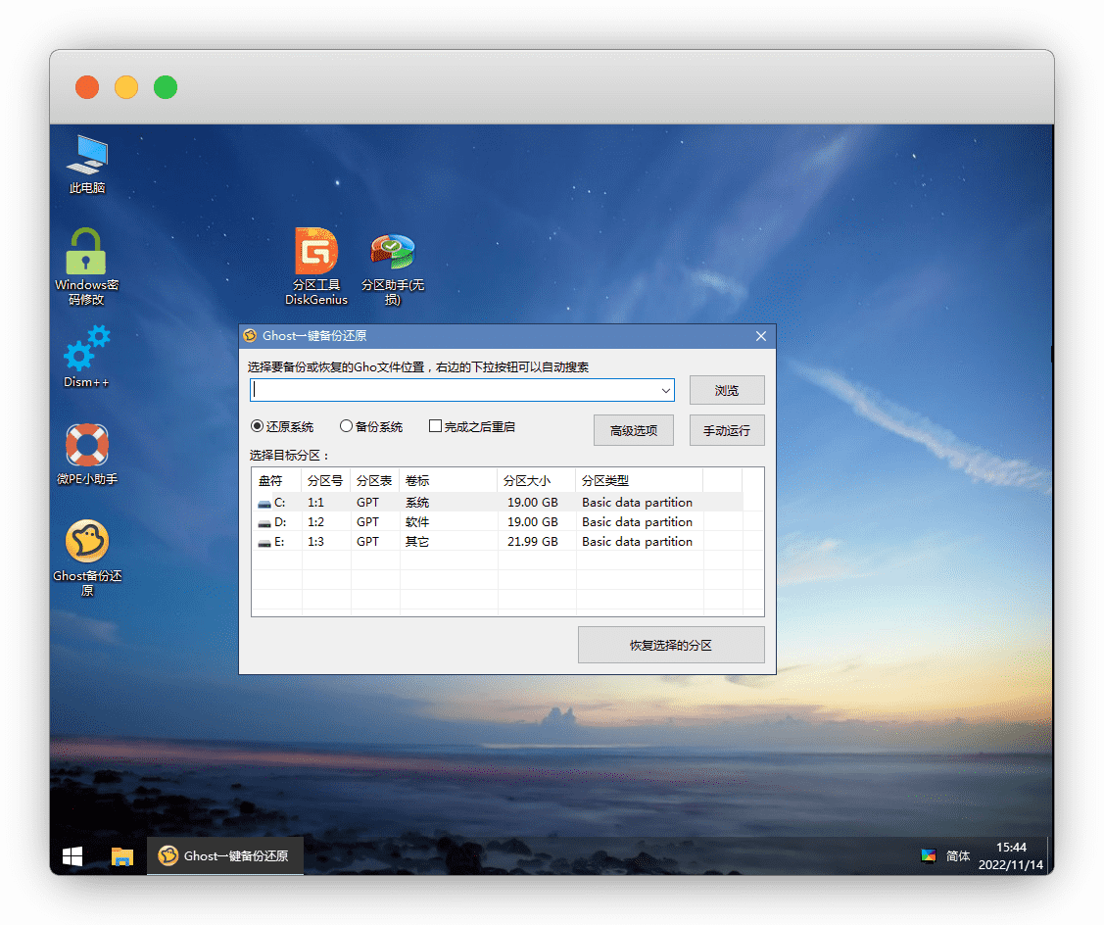This screenshot has width=1104, height=925.
Task: Select the 还原系统 radio button
Action: coord(258,426)
